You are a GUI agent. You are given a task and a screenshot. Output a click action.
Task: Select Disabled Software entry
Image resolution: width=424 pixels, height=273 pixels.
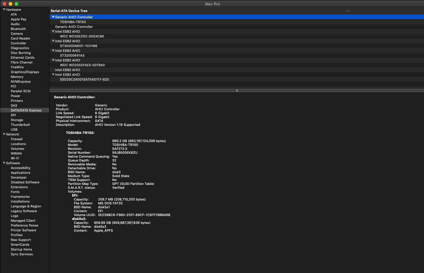tap(25, 182)
